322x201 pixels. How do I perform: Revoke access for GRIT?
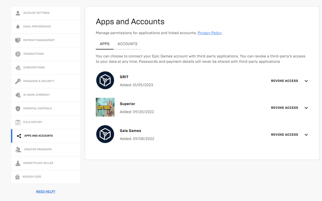click(284, 81)
